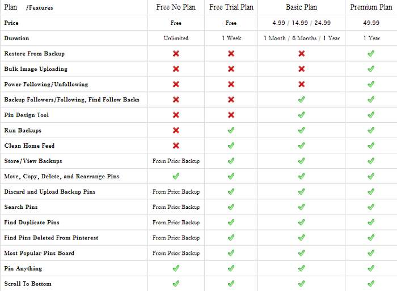Click the Basic Plan price 4.99 / 14.99 / 24.99
This screenshot has width=397, height=291.
tap(302, 23)
